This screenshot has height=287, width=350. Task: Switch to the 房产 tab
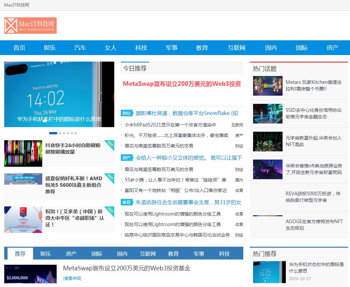71,254
